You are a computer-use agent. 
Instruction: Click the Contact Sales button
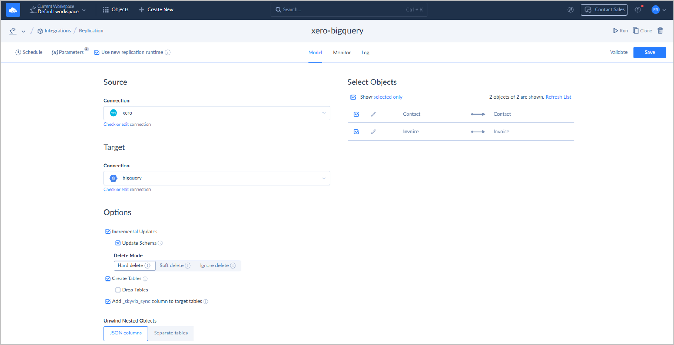pyautogui.click(x=604, y=10)
